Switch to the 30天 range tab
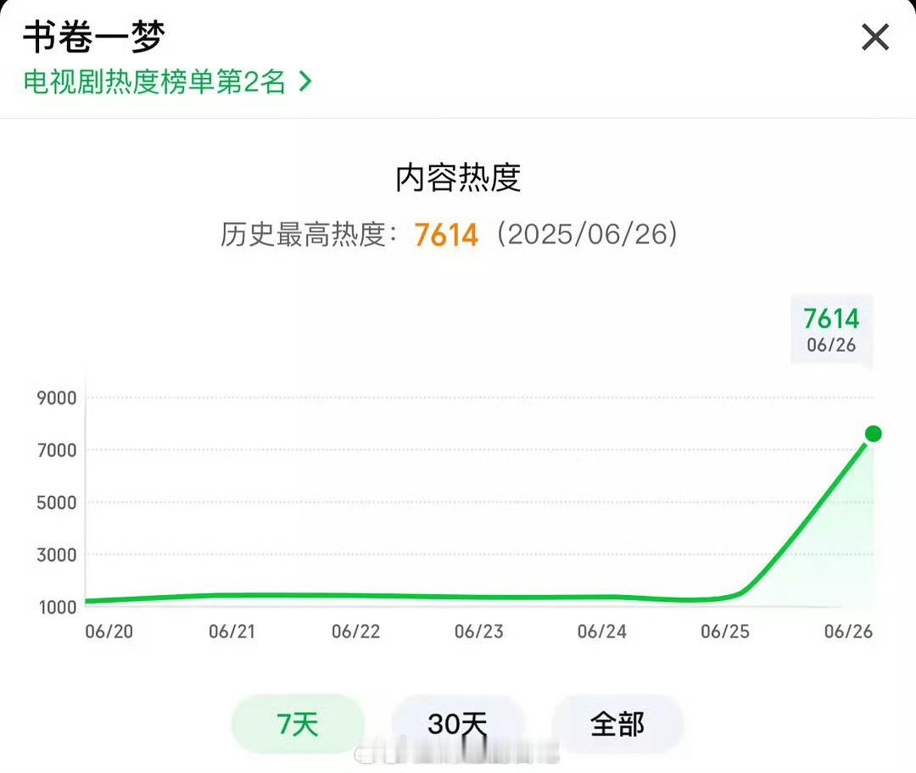Viewport: 916px width, 773px height. click(457, 724)
